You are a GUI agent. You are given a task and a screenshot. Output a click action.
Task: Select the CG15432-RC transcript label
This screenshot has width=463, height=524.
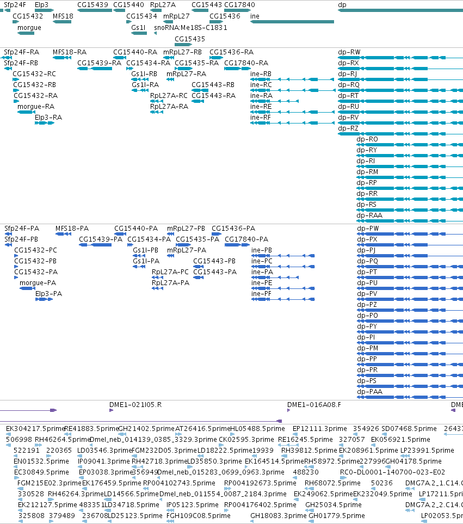pyautogui.click(x=34, y=74)
